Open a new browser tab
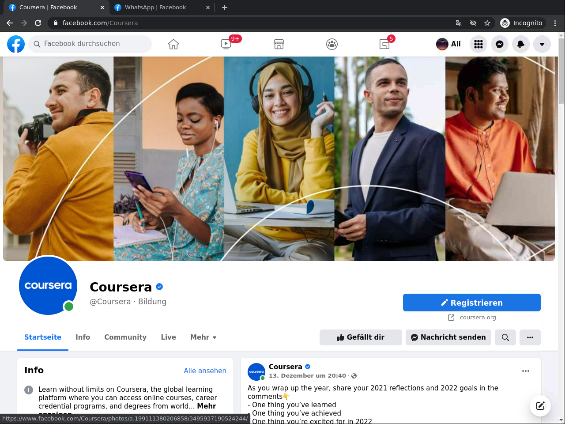Viewport: 565px width, 424px height. coord(225,8)
